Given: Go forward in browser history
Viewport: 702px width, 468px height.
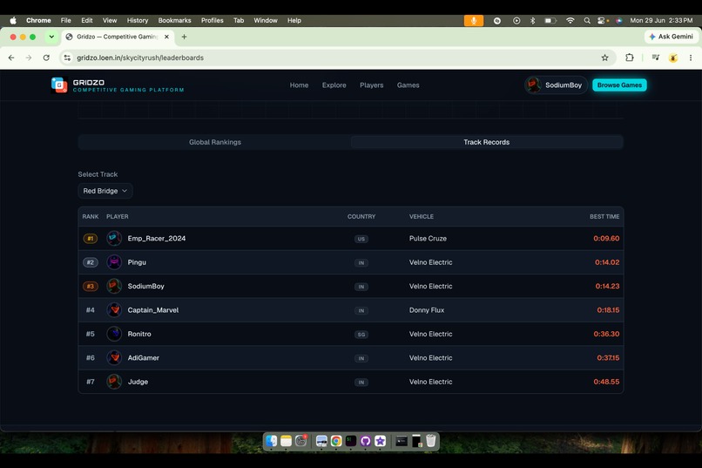Looking at the screenshot, I should (29, 58).
